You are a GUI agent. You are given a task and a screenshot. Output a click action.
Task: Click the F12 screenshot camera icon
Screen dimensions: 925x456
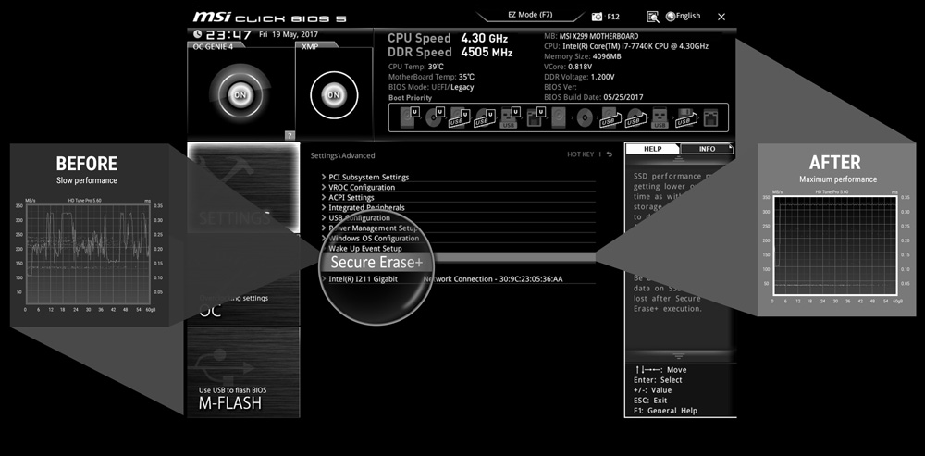[597, 17]
